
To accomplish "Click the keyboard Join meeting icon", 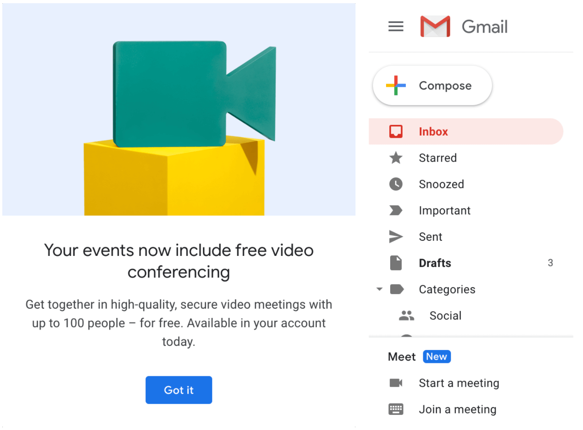I will tap(396, 409).
